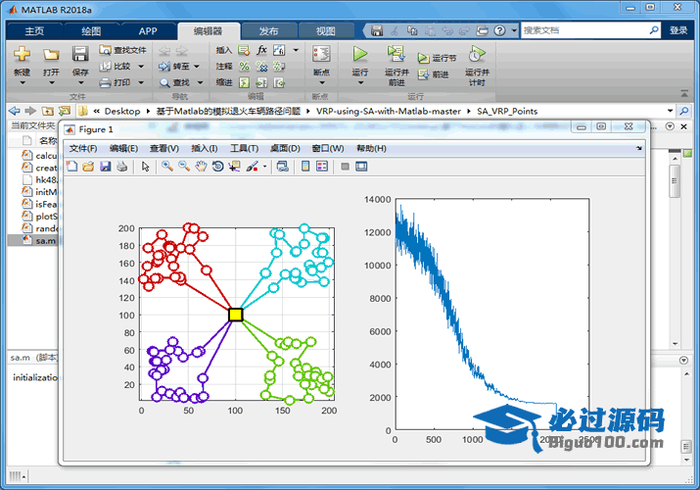Click the SA_VRP_Points path segment

(x=507, y=111)
